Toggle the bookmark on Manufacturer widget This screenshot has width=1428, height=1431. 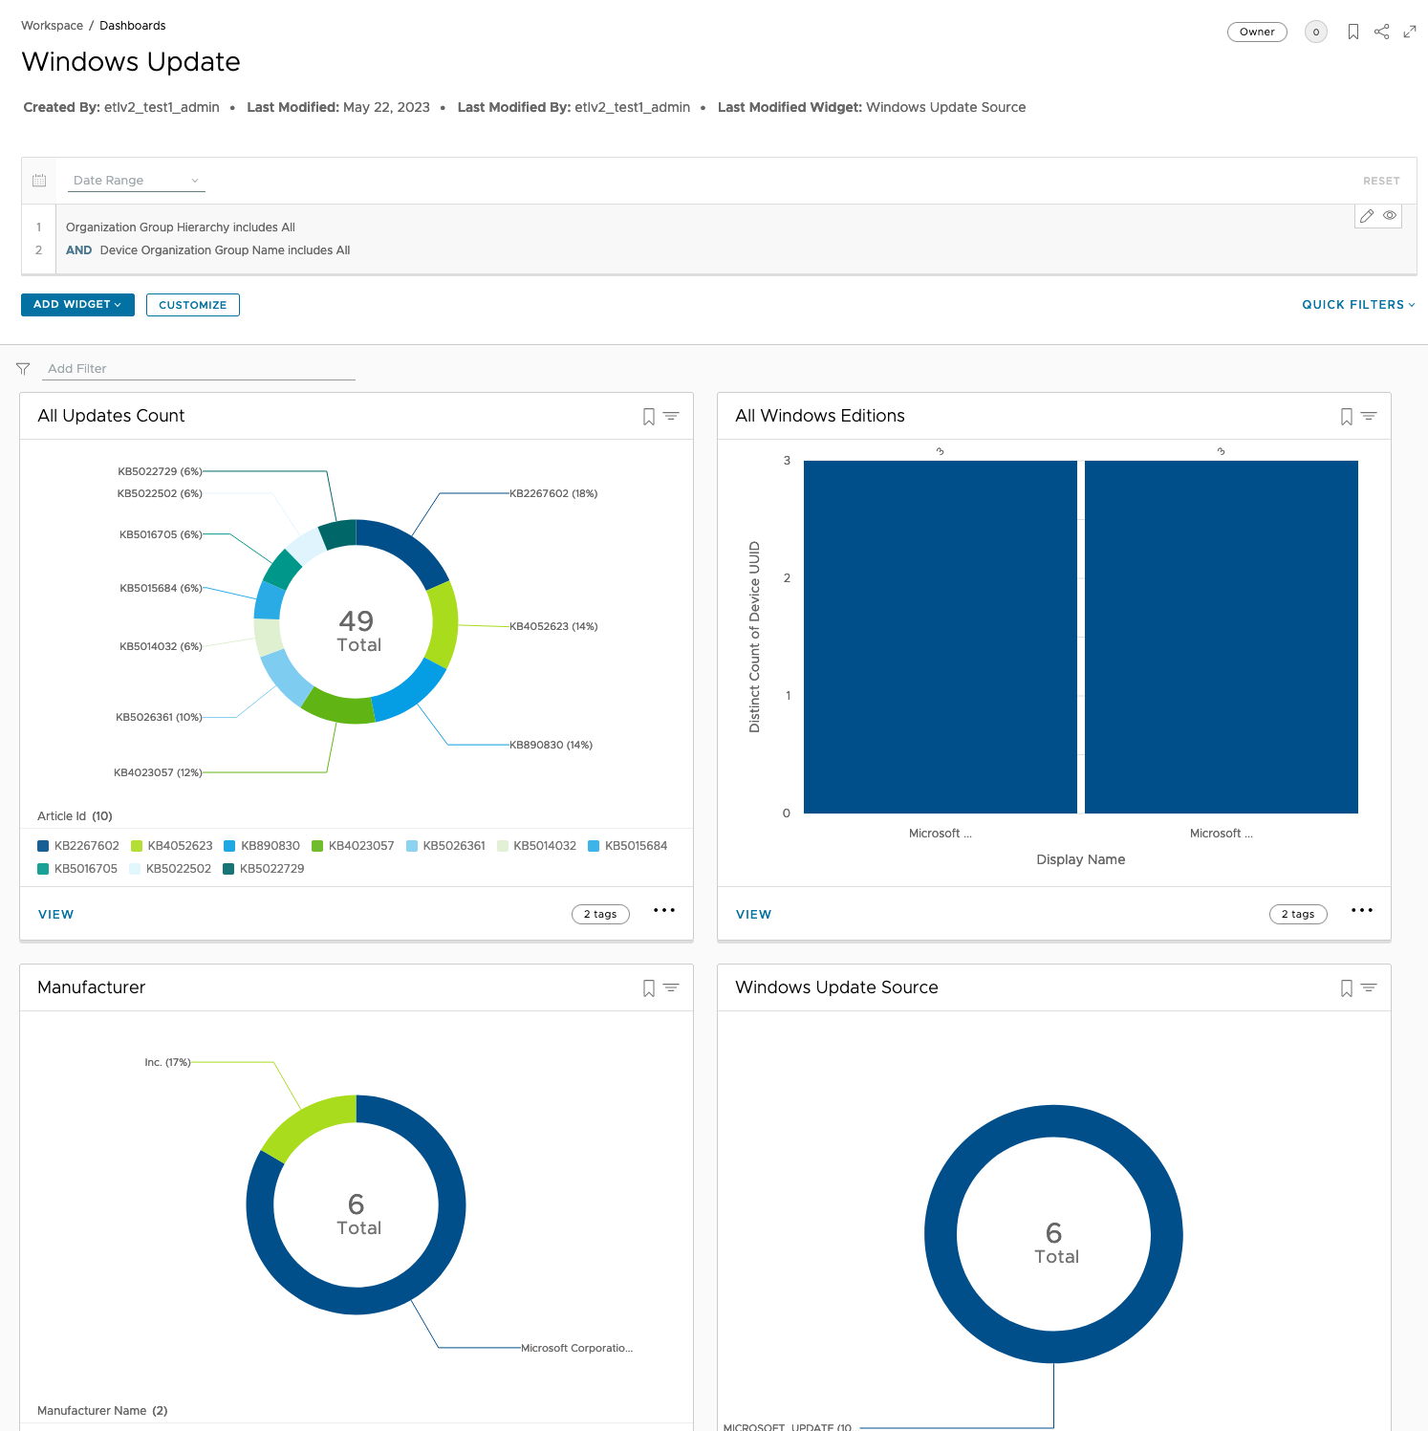(651, 987)
